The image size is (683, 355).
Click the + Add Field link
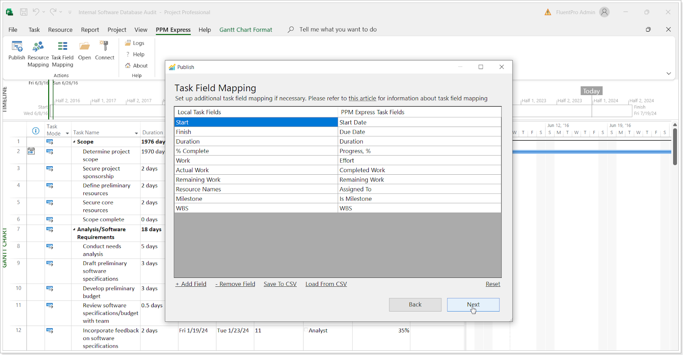tap(191, 284)
